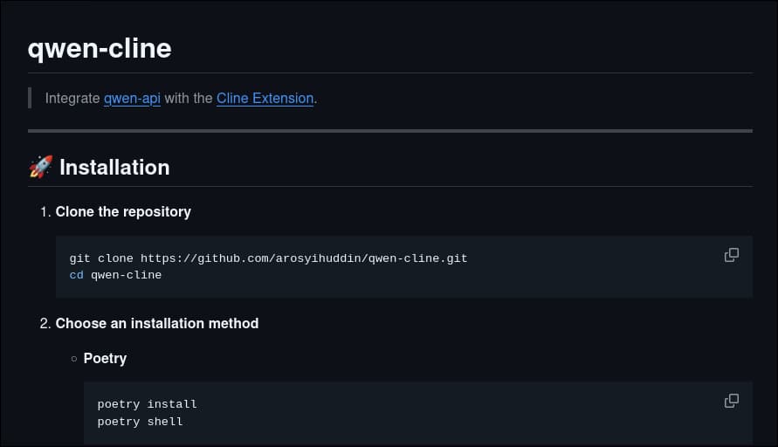
Task: Click the horizontal divider above Installation
Action: click(389, 131)
